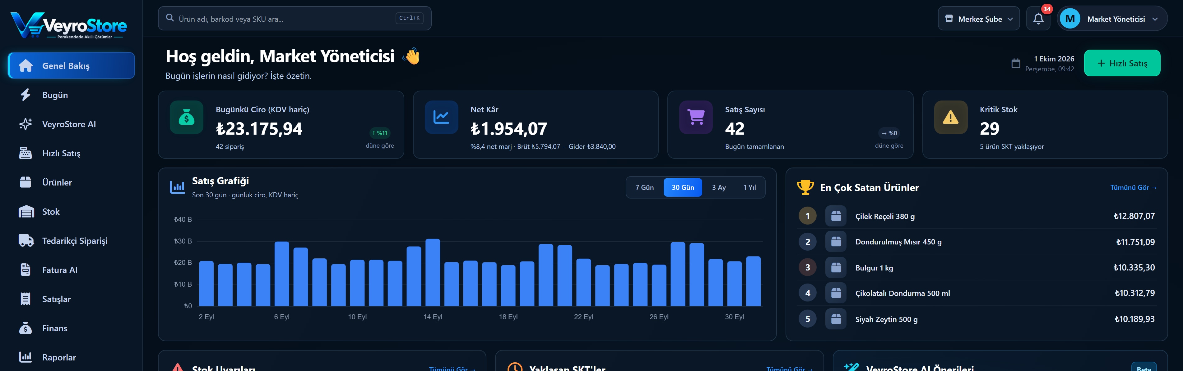This screenshot has width=1183, height=371.
Task: Click the trophy icon by En Çok Satan Ürünler
Action: point(805,187)
